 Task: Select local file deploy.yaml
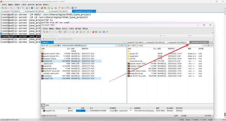pos(48,63)
